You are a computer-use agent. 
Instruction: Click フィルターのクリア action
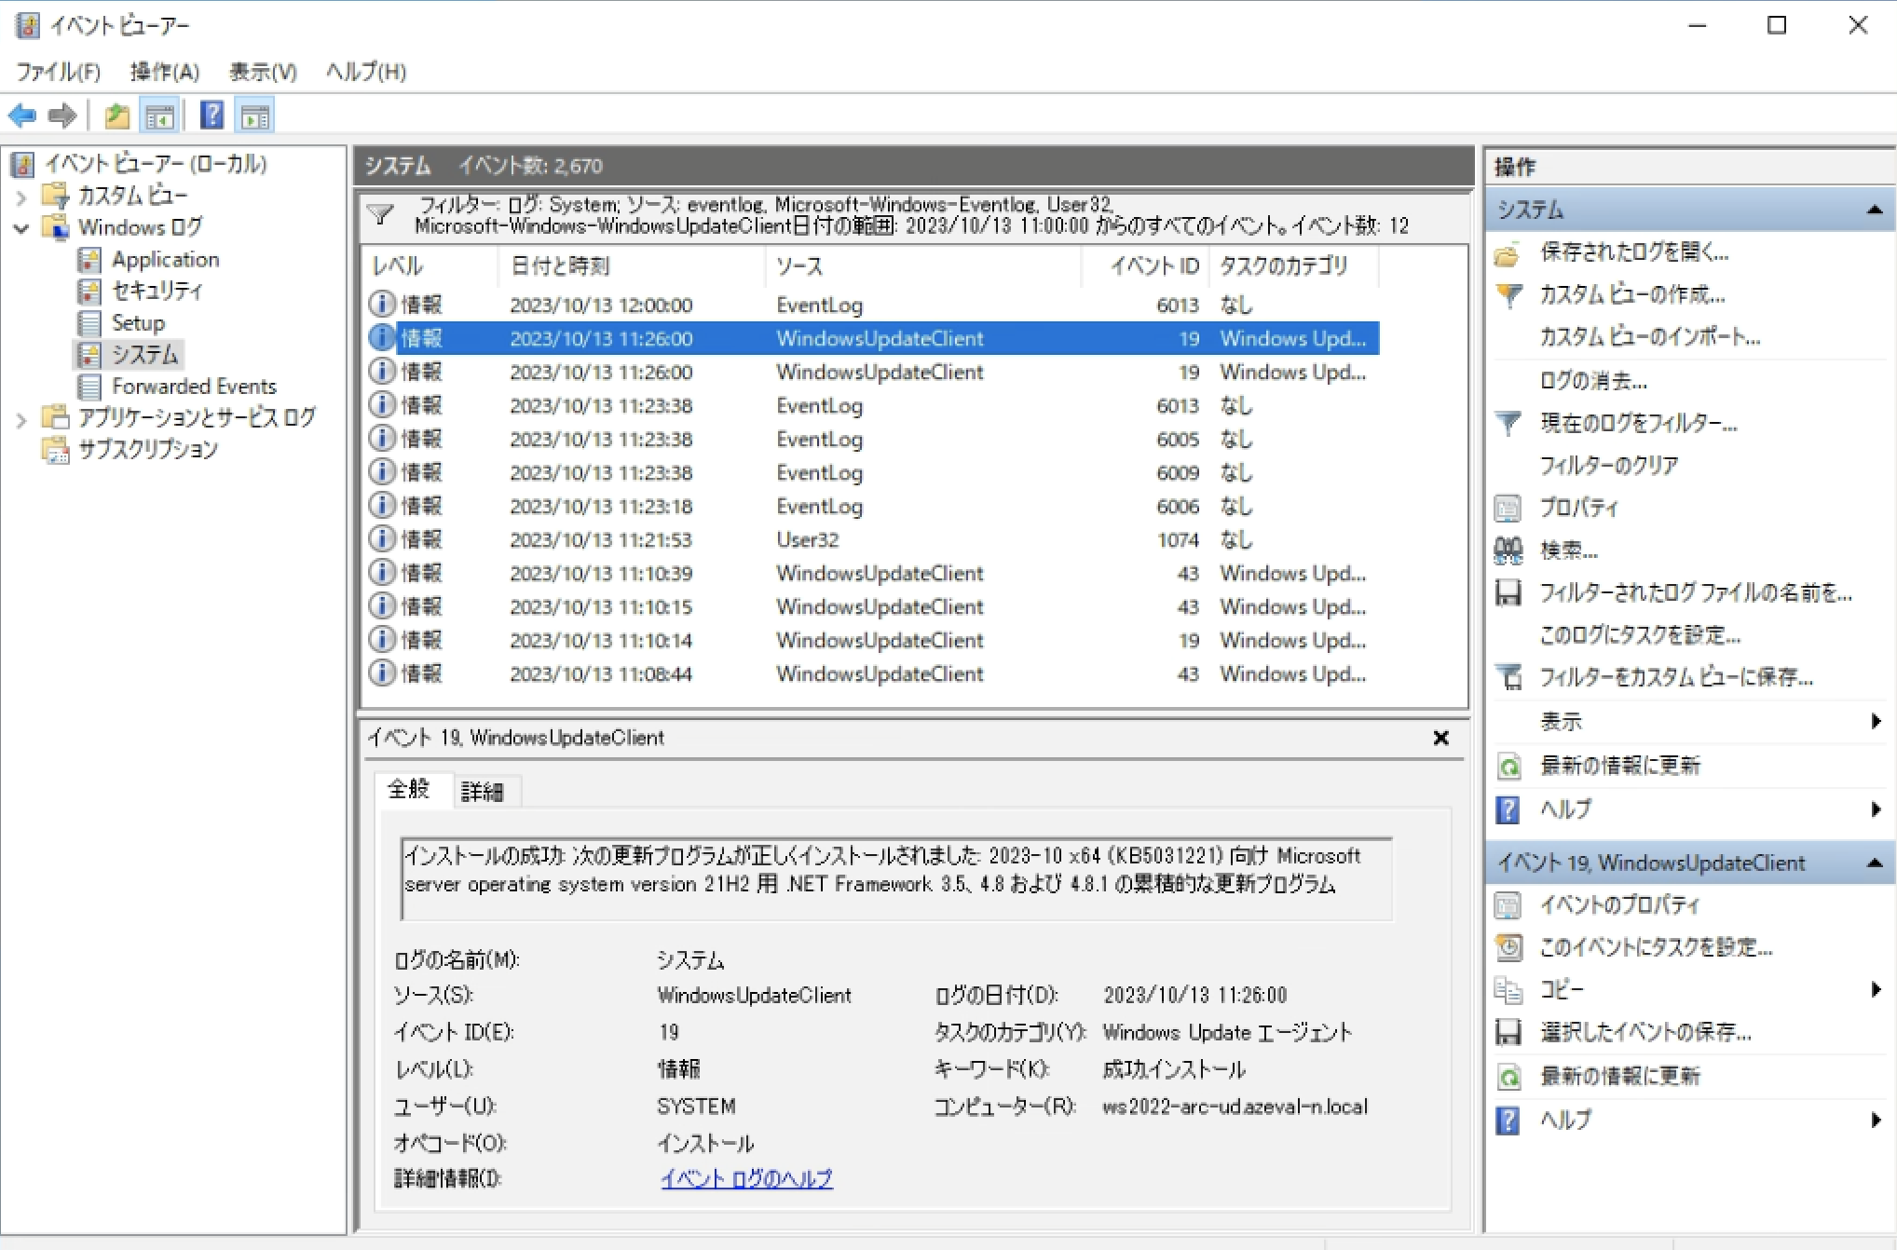coord(1608,465)
